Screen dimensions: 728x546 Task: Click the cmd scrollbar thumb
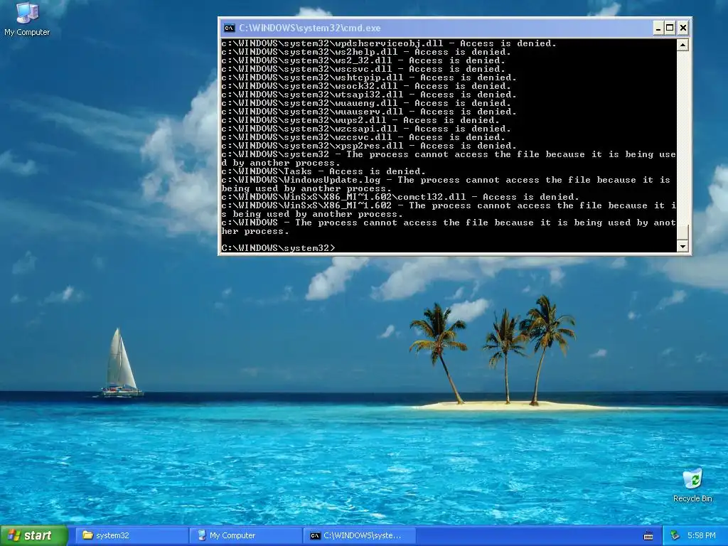pos(682,233)
